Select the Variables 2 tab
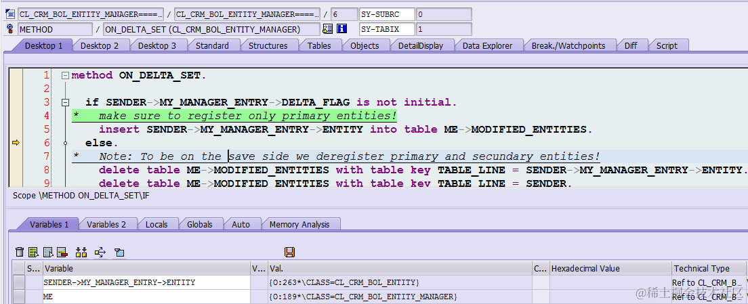748x304 pixels. pyautogui.click(x=106, y=224)
